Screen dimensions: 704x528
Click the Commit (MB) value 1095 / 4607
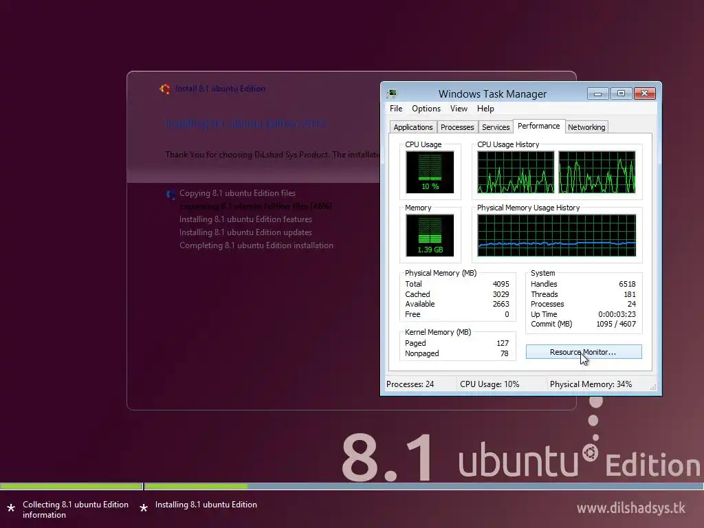(x=615, y=324)
